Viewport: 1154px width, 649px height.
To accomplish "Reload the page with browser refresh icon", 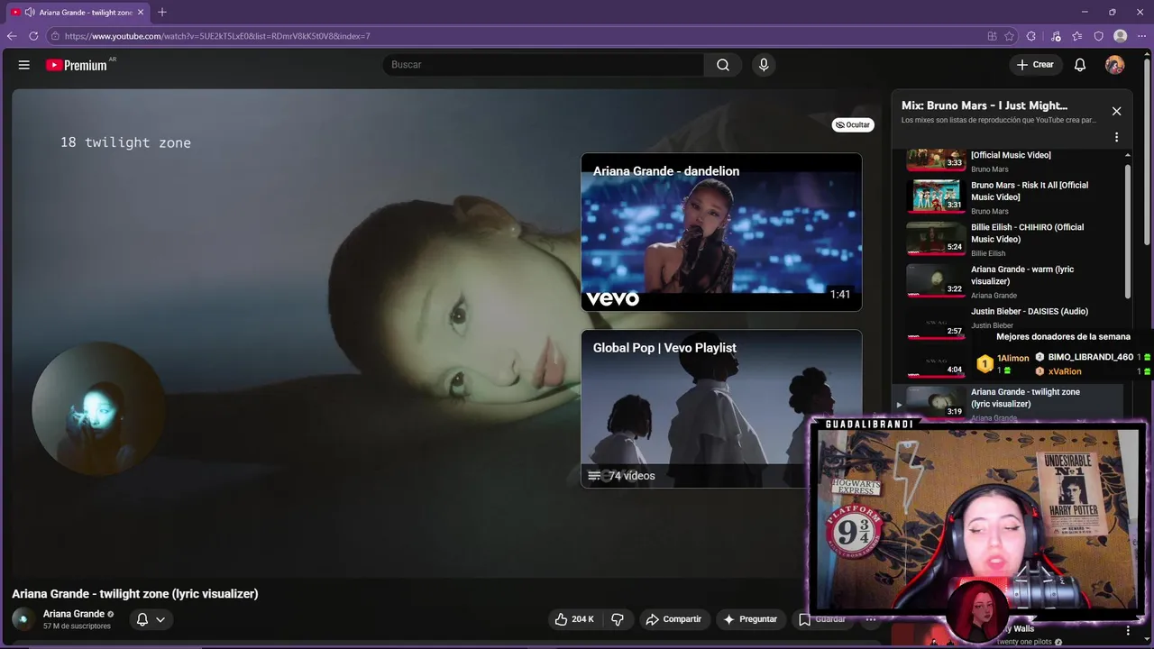I will [33, 36].
